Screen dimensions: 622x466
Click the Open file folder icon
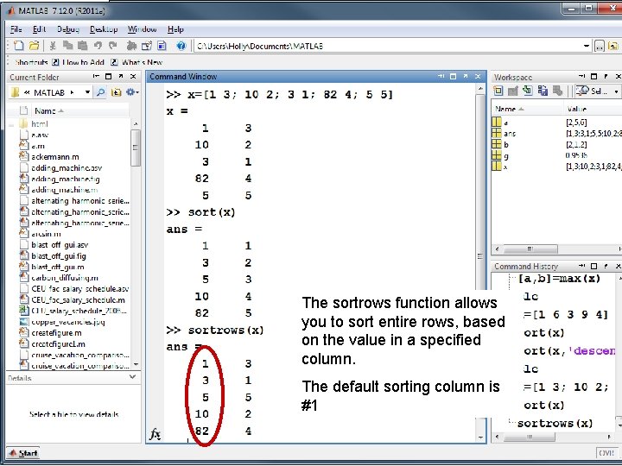(x=34, y=46)
